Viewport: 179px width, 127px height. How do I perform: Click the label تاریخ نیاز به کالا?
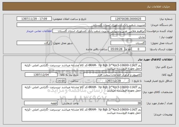(69, 75)
